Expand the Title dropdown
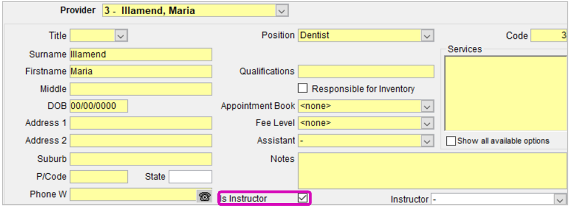Image resolution: width=570 pixels, height=207 pixels. (x=121, y=36)
